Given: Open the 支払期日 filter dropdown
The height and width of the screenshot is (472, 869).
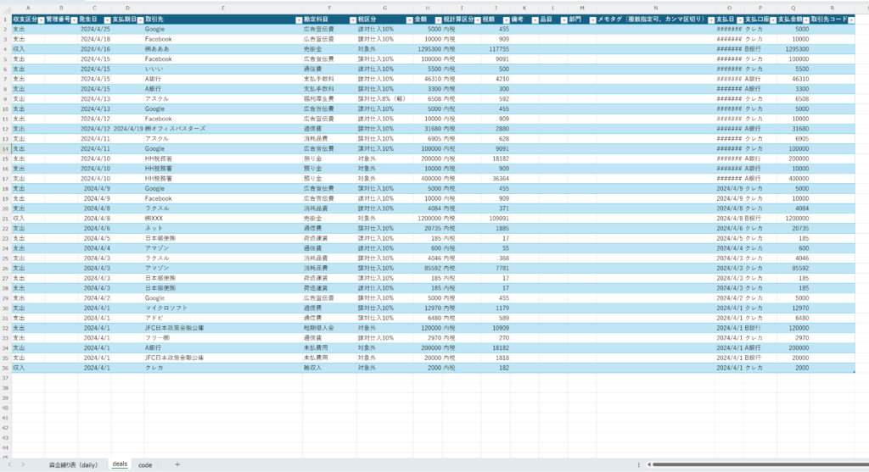Looking at the screenshot, I should coord(140,20).
